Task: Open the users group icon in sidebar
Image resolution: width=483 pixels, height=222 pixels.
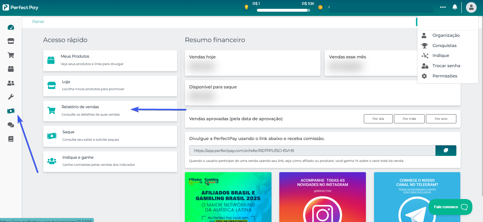Action: tap(11, 83)
